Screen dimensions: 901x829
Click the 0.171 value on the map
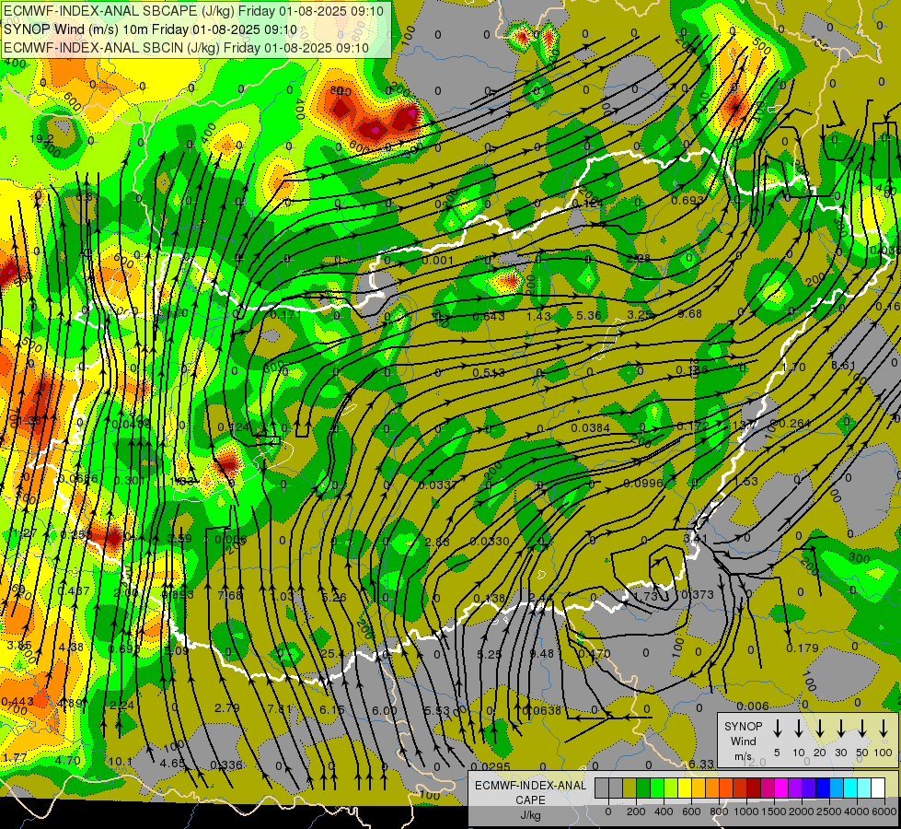tap(285, 315)
